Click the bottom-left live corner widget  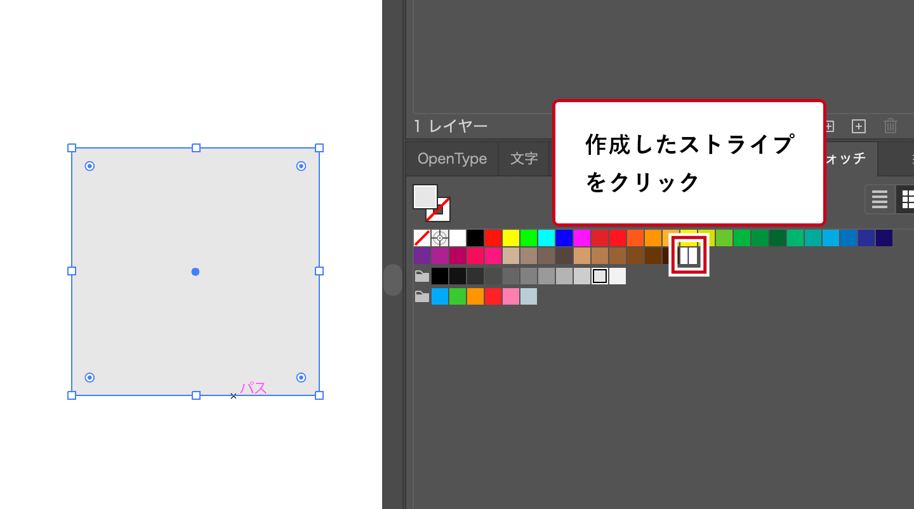(x=89, y=378)
